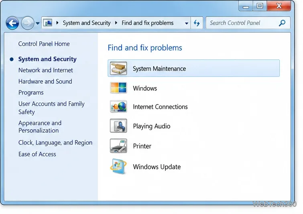Click the System Maintenance label
This screenshot has width=303, height=214.
tap(159, 69)
